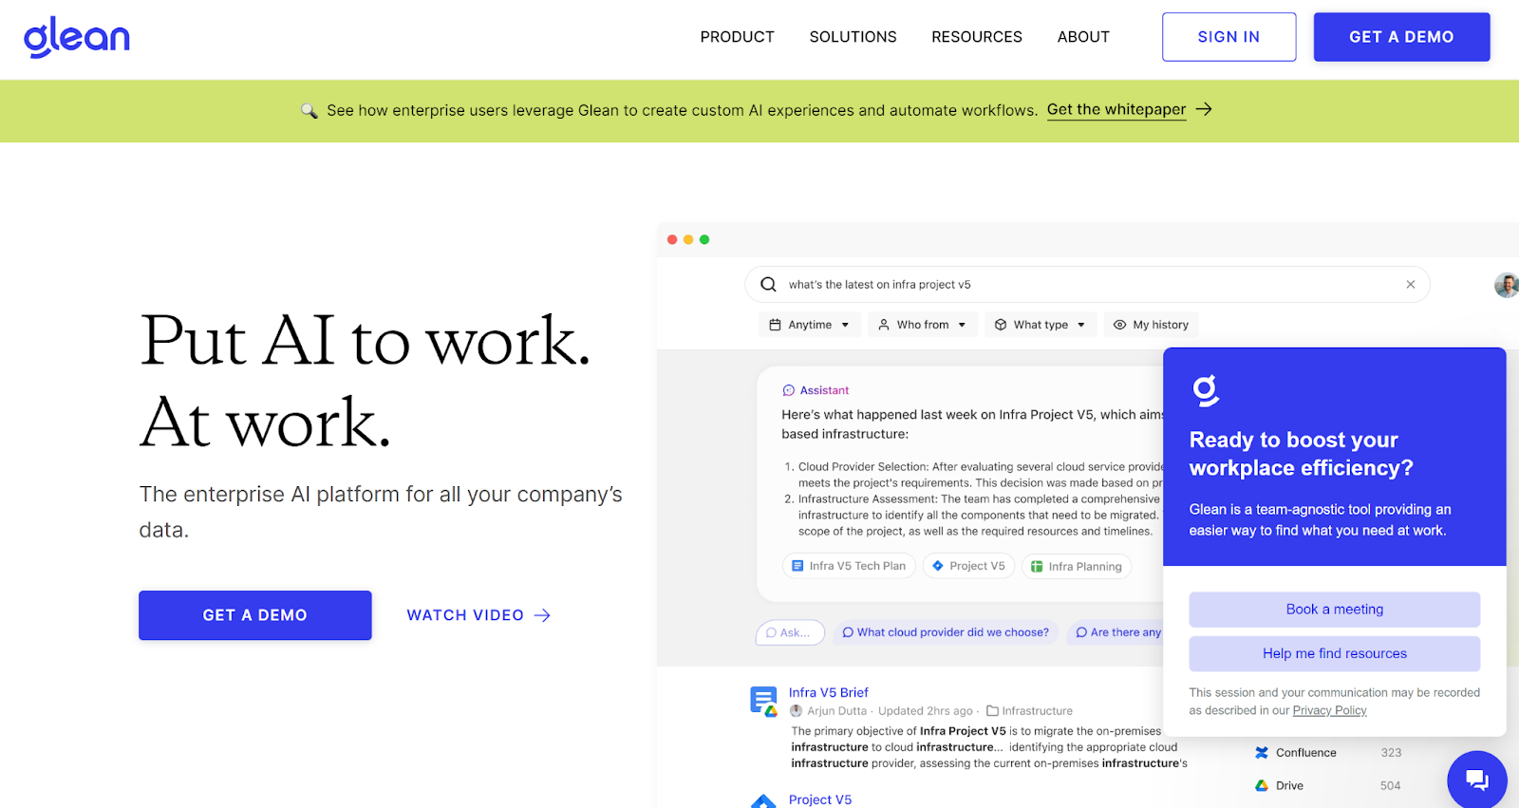
Task: Click the arrow after Get the whitepaper
Action: click(1204, 109)
